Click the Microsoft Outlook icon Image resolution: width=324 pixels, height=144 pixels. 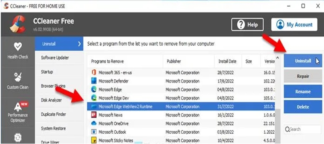click(x=94, y=132)
